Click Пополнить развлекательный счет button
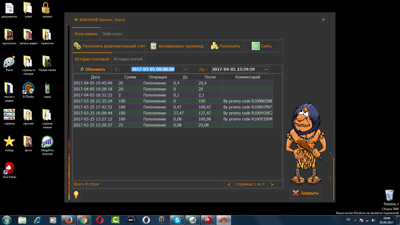Image resolution: width=400 pixels, height=225 pixels. [x=109, y=46]
